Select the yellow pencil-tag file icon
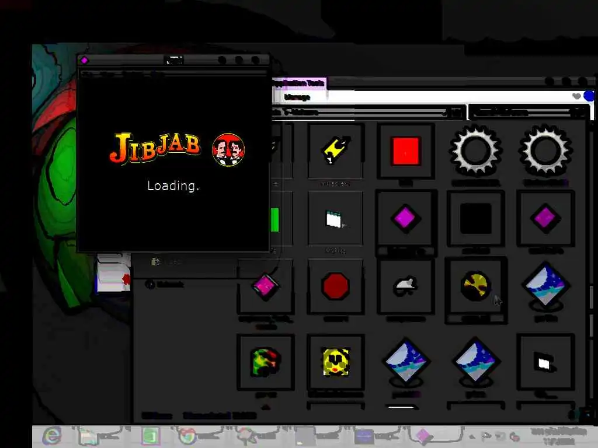Image resolution: width=598 pixels, height=448 pixels. pos(335,151)
